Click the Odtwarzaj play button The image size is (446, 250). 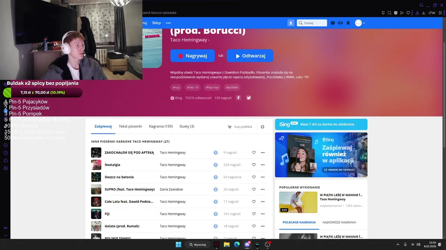[x=250, y=56]
